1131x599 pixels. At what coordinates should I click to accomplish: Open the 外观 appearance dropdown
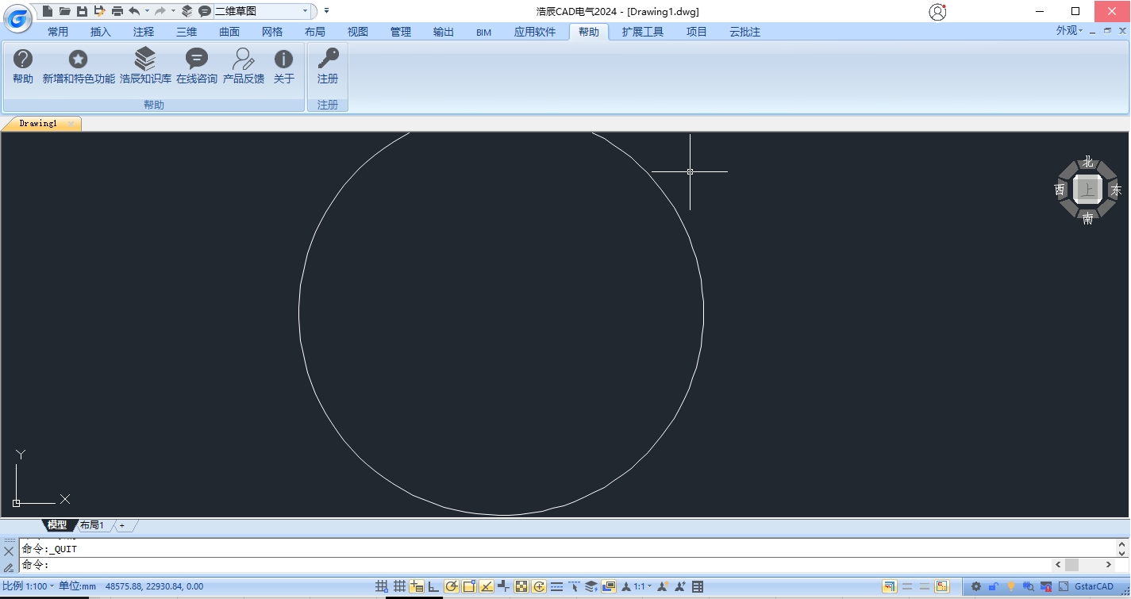(x=1068, y=31)
